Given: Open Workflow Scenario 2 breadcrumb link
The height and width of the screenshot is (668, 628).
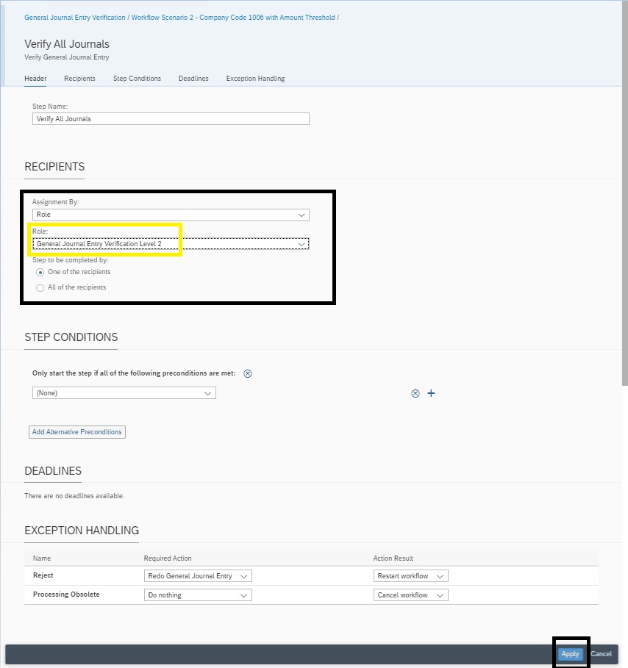Looking at the screenshot, I should 233,18.
